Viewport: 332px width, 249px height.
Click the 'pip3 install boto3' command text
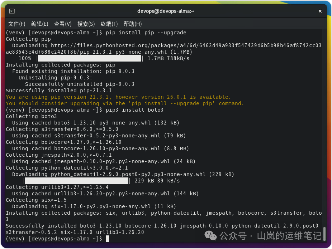coord(135,110)
